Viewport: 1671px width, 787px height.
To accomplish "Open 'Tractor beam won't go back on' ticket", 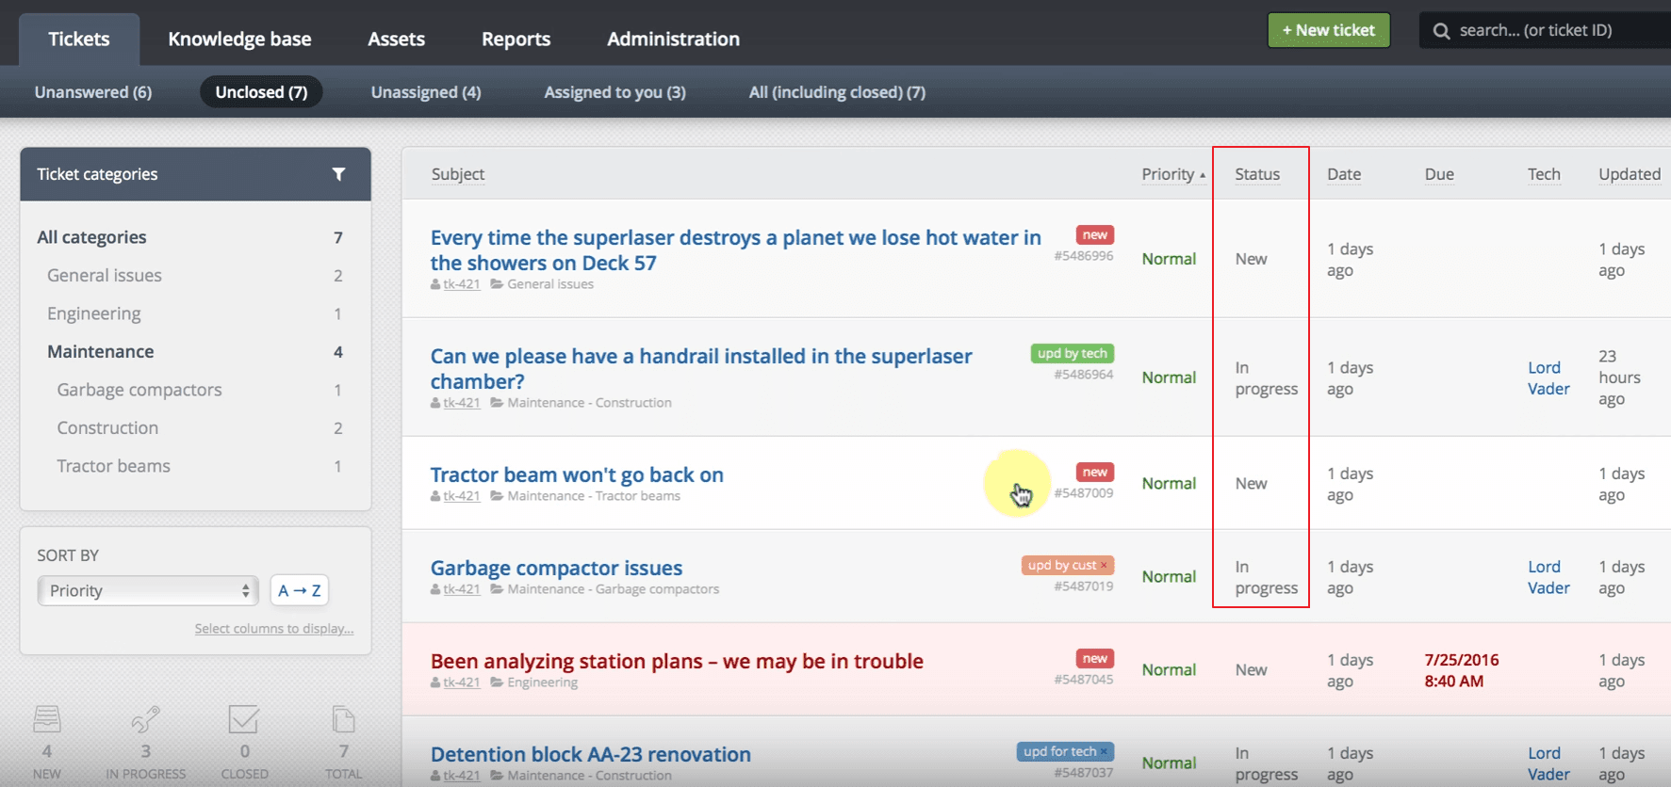I will 577,474.
